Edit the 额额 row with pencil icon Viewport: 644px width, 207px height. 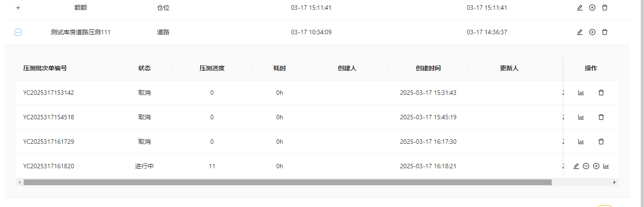[580, 8]
